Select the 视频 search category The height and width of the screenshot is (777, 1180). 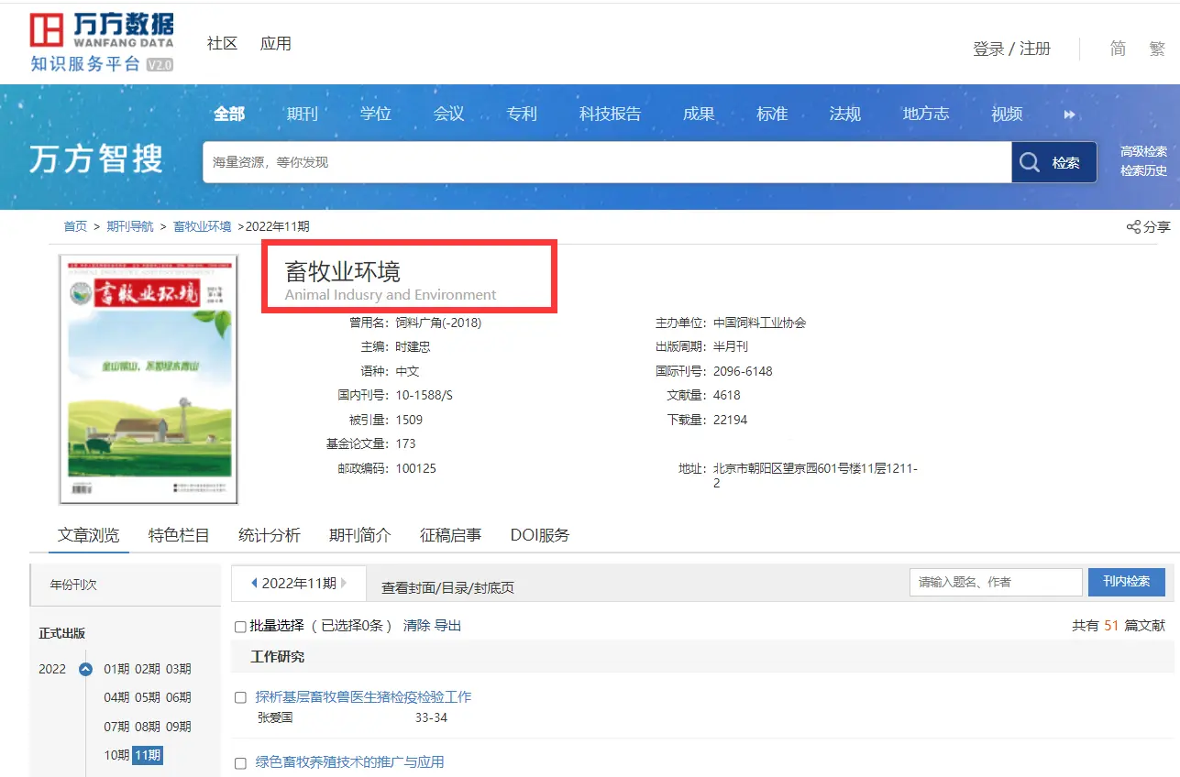(x=1007, y=114)
